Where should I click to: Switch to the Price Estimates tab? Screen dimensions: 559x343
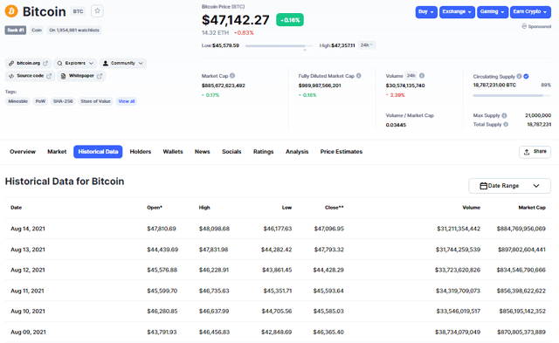pos(342,151)
